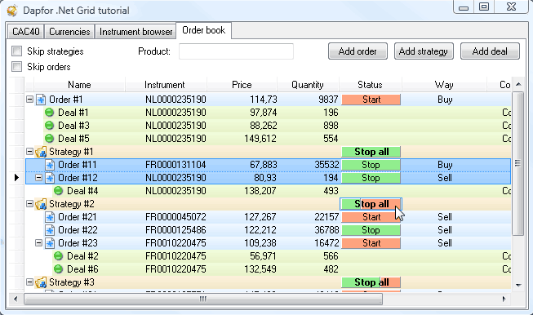Click the Order #11 document icon
The image size is (533, 315).
point(50,165)
